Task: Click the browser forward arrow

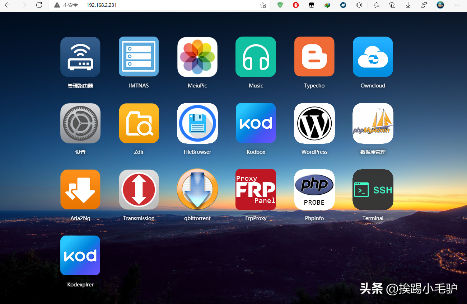Action: point(23,5)
